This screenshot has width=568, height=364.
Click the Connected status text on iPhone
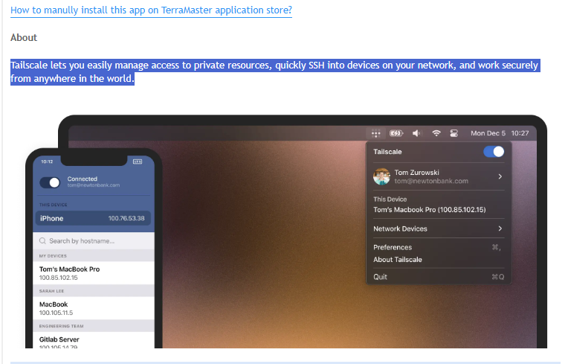83,179
